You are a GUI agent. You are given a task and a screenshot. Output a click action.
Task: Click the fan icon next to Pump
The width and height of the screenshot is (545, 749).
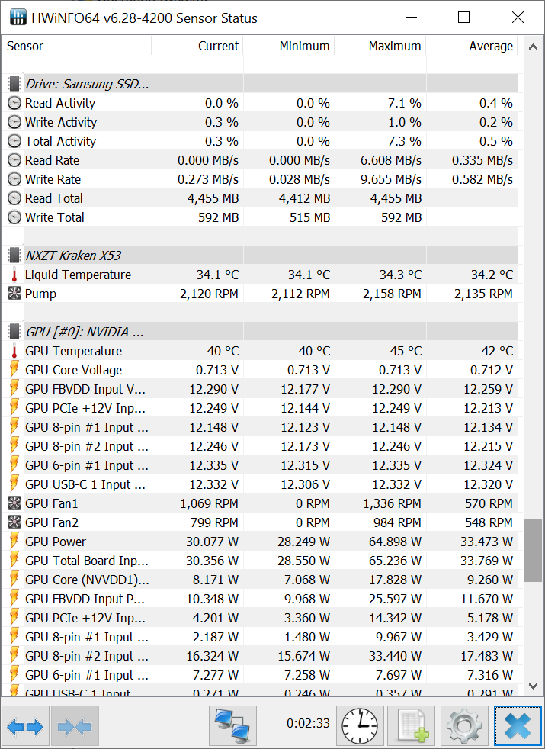14,294
